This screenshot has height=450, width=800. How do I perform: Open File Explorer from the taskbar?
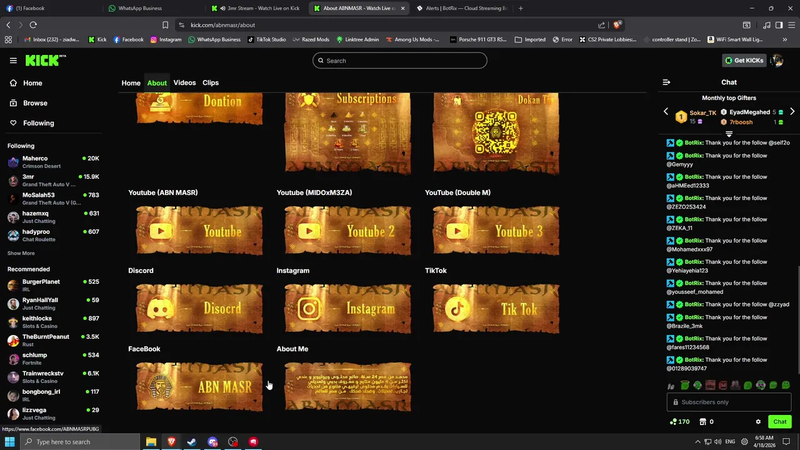click(151, 442)
